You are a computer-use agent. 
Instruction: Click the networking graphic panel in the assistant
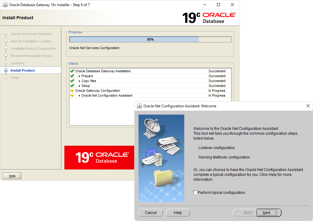coord(161,158)
